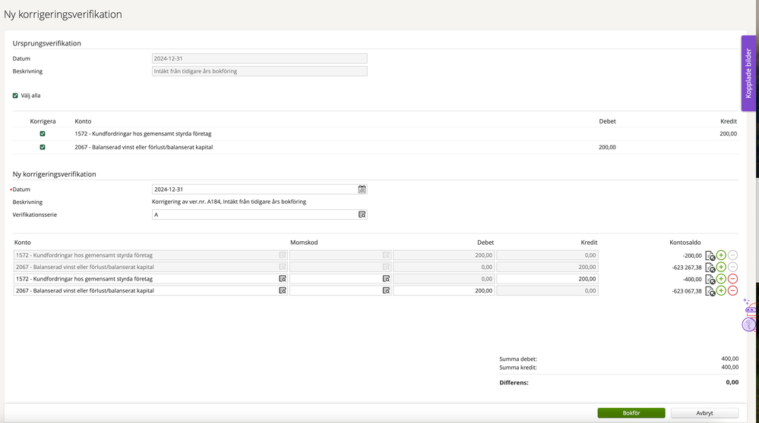Screen dimensions: 759x423
Task: Click Momskod field on editable 2067 row
Action: [x=340, y=290]
